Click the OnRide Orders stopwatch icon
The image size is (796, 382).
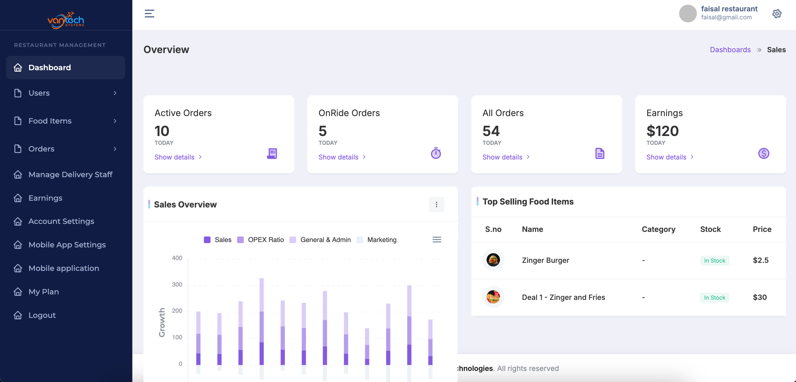coord(436,153)
